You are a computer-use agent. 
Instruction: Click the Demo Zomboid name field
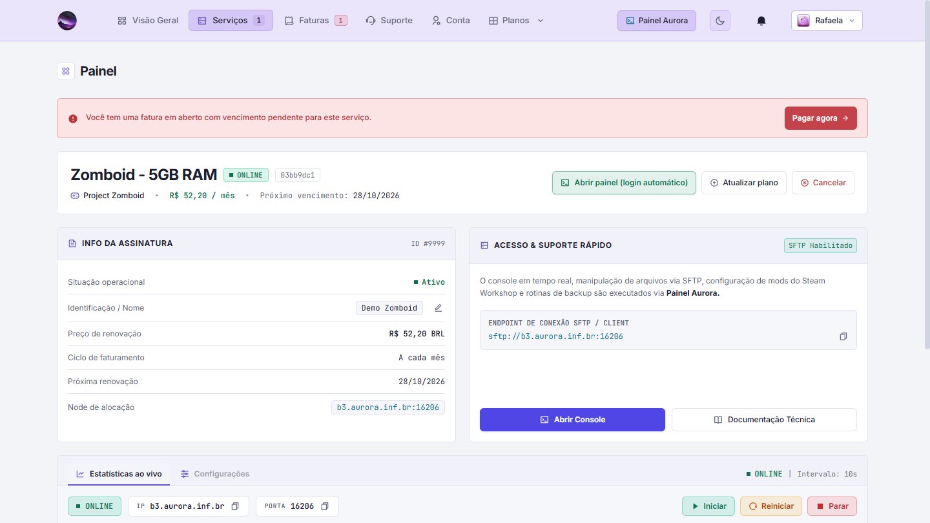click(x=389, y=308)
